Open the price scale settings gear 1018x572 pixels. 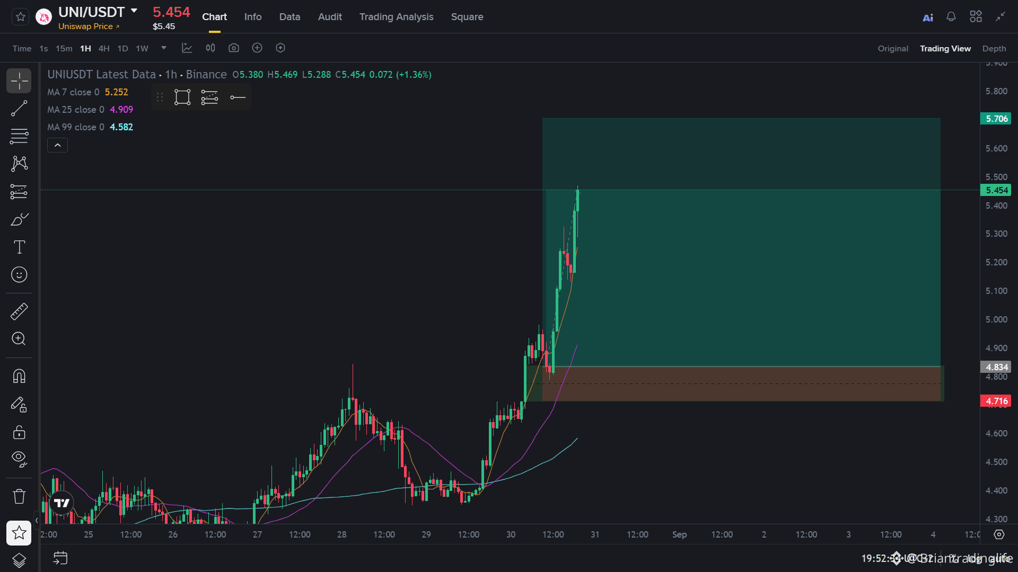[x=999, y=534]
